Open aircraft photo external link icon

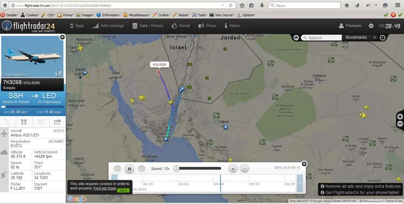point(59,74)
